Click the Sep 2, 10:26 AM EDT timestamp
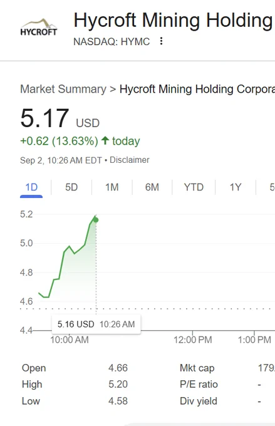The width and height of the screenshot is (275, 426). coord(61,160)
